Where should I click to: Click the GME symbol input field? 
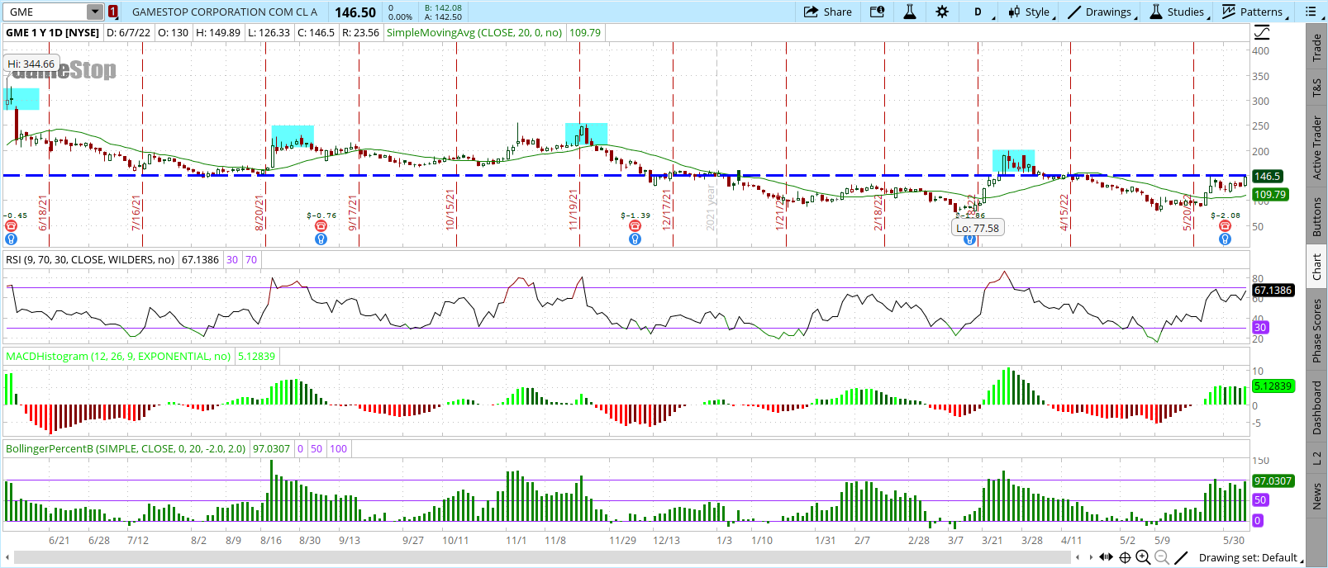(45, 12)
